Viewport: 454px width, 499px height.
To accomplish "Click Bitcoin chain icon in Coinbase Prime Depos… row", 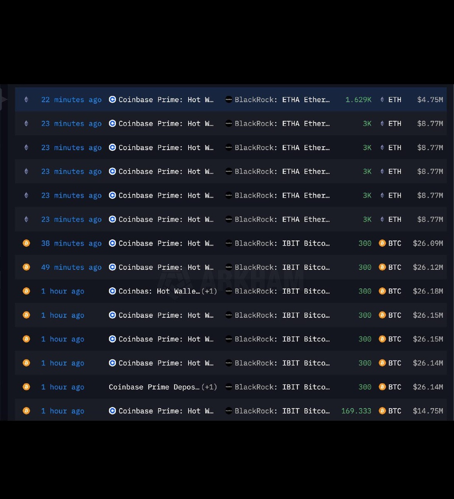I will tap(26, 387).
